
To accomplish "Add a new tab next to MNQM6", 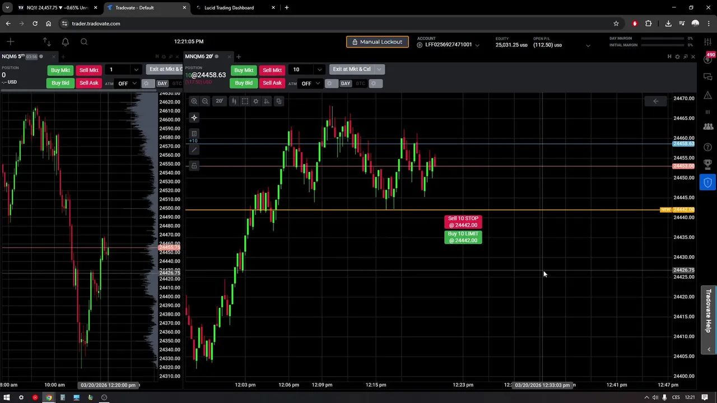I will click(x=239, y=57).
